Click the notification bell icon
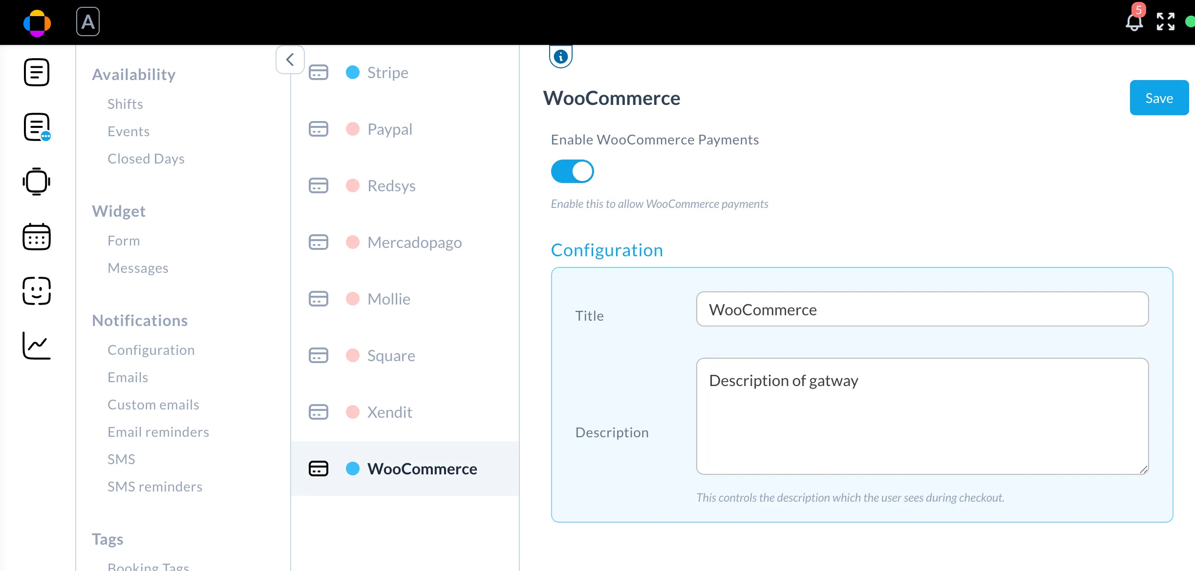 point(1134,22)
